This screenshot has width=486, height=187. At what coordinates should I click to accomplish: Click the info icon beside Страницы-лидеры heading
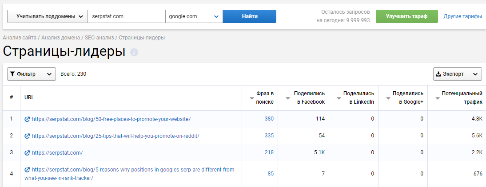coord(134,52)
